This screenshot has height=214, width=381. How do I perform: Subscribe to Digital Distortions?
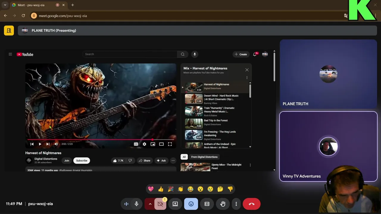(82, 160)
